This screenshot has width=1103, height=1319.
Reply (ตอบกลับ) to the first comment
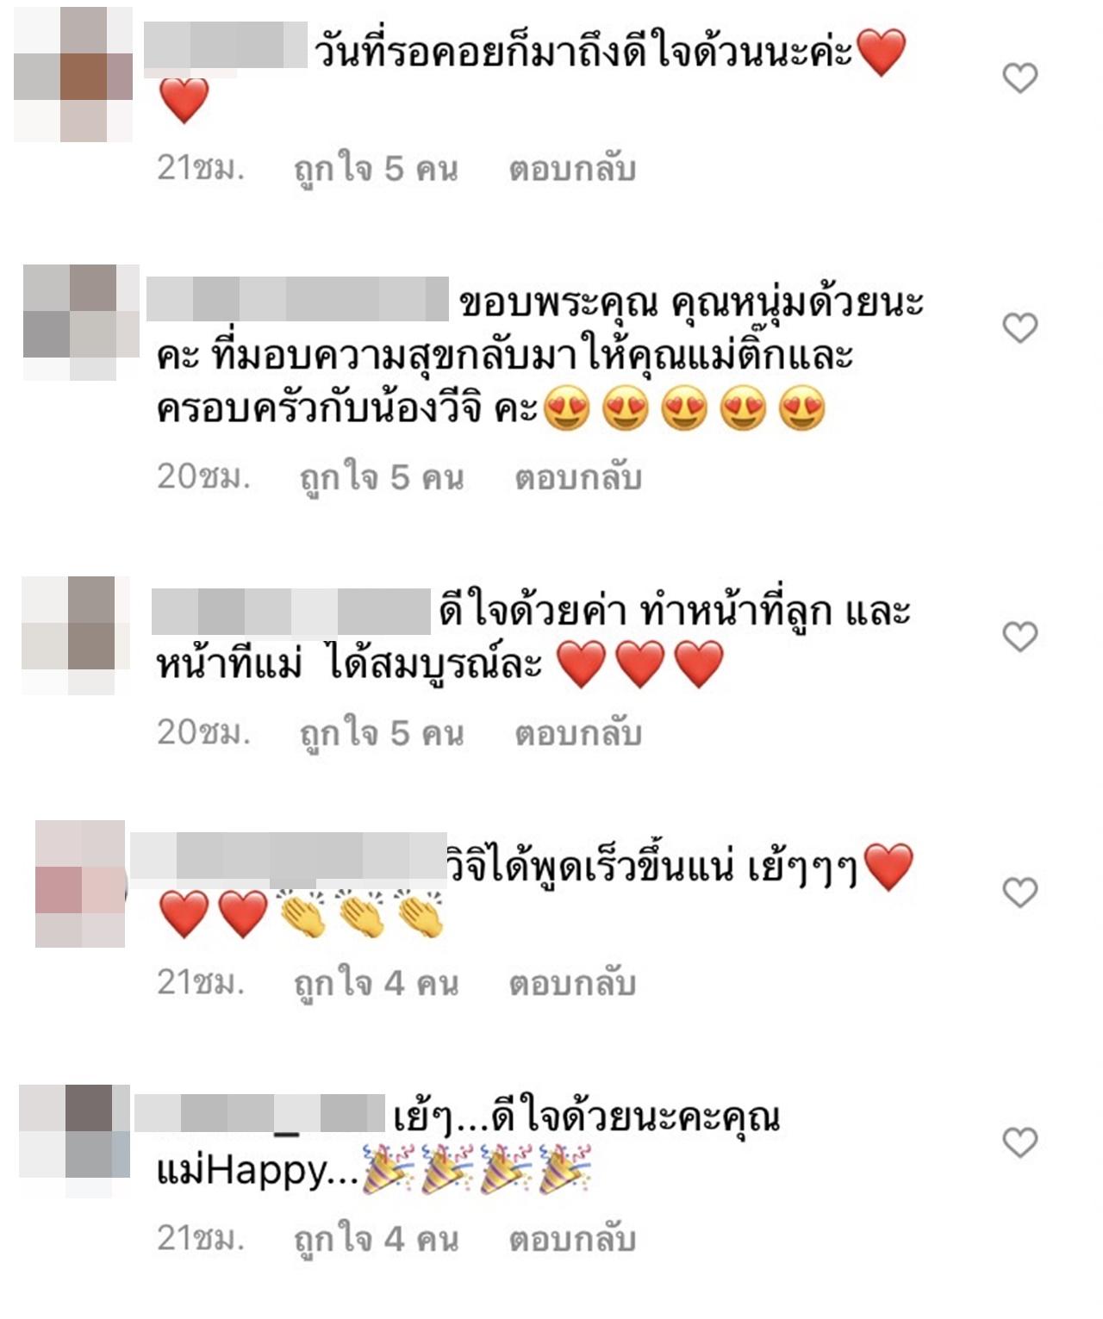tap(572, 168)
